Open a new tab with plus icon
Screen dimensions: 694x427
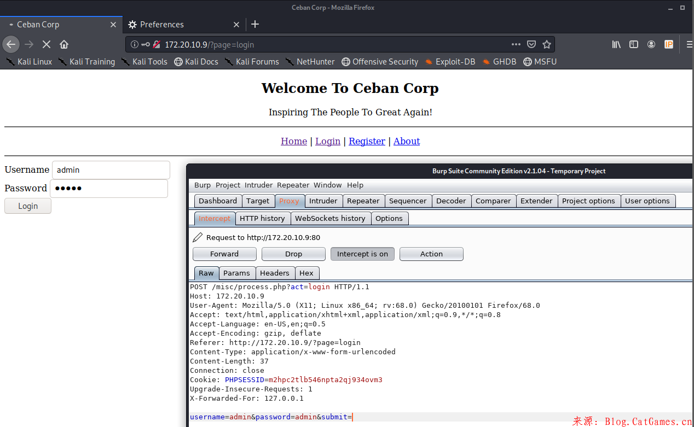click(x=255, y=24)
